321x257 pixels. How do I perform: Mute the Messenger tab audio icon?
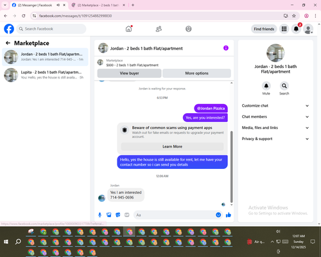pos(58,5)
